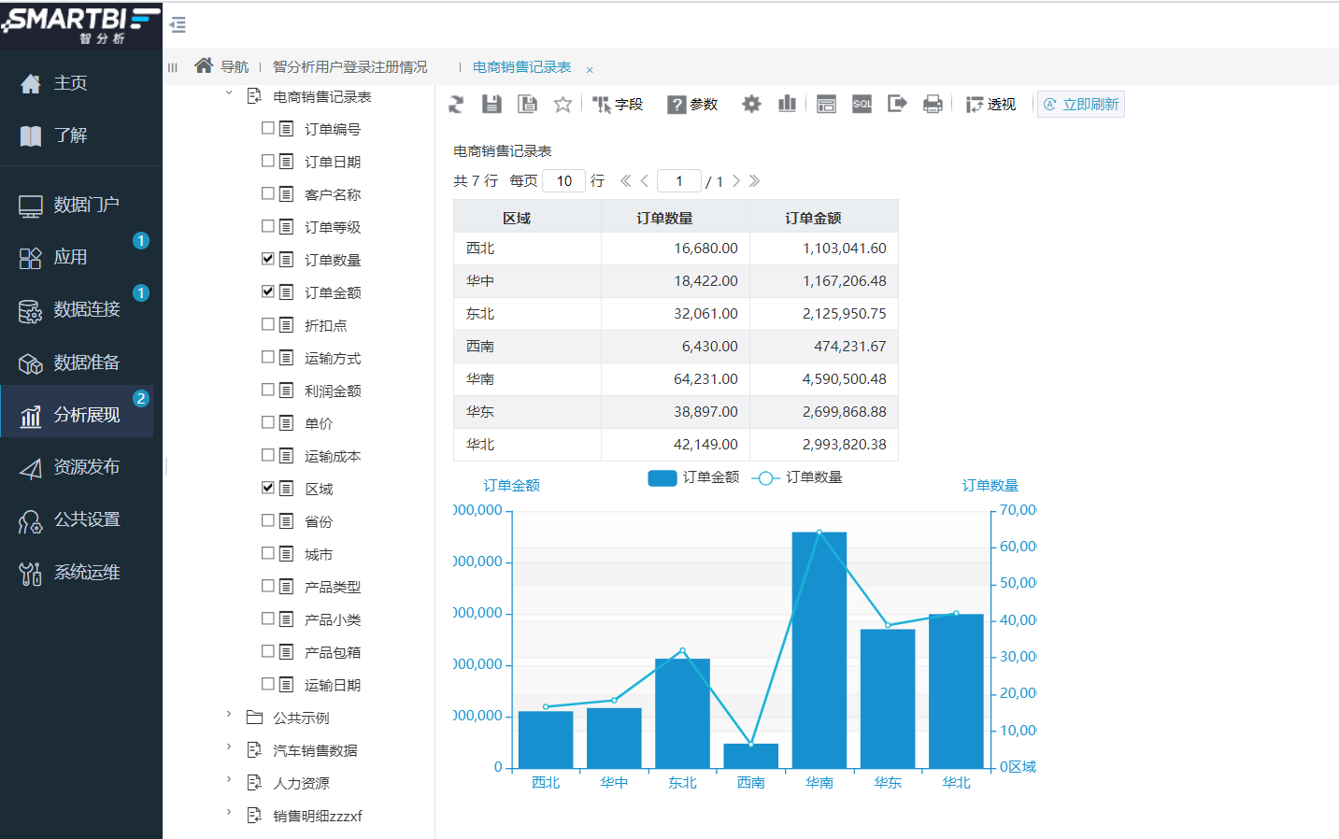The image size is (1339, 839).
Task: Select the 运输日期 field in the tree
Action: (333, 685)
